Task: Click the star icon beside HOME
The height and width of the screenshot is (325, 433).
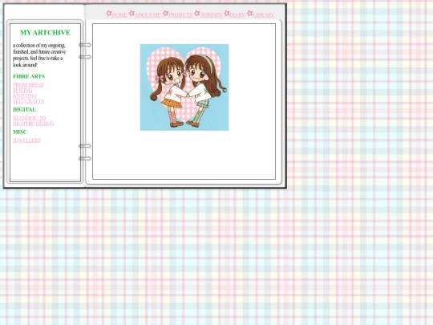Action: click(x=109, y=14)
